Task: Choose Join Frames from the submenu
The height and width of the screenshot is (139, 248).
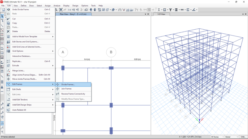Action: click(73, 89)
